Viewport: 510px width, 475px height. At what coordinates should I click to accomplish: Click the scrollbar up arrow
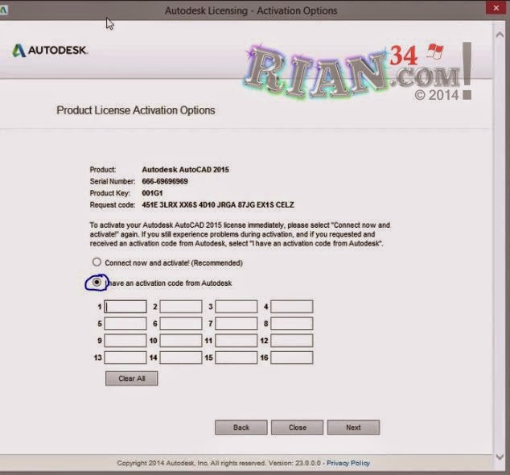pos(500,35)
